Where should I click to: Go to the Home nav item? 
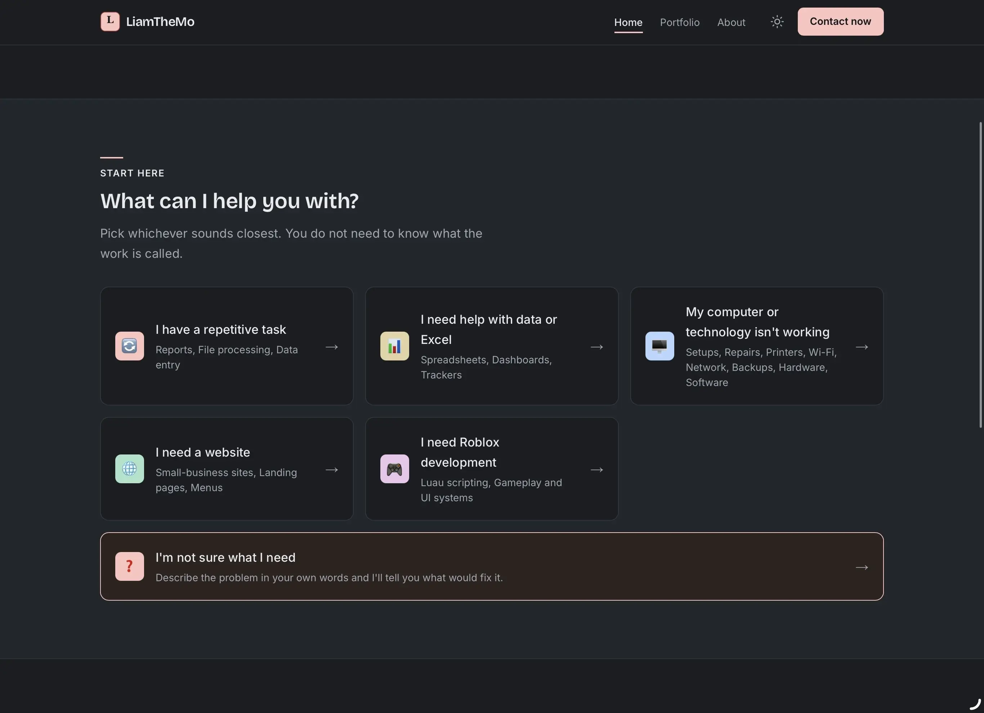[x=628, y=22]
